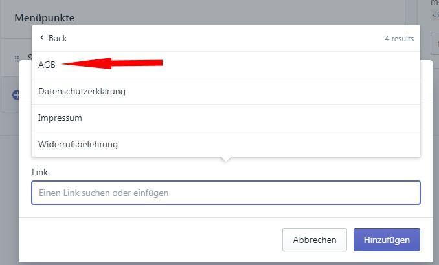Select the AGB page result
The height and width of the screenshot is (265, 439).
pyautogui.click(x=226, y=65)
